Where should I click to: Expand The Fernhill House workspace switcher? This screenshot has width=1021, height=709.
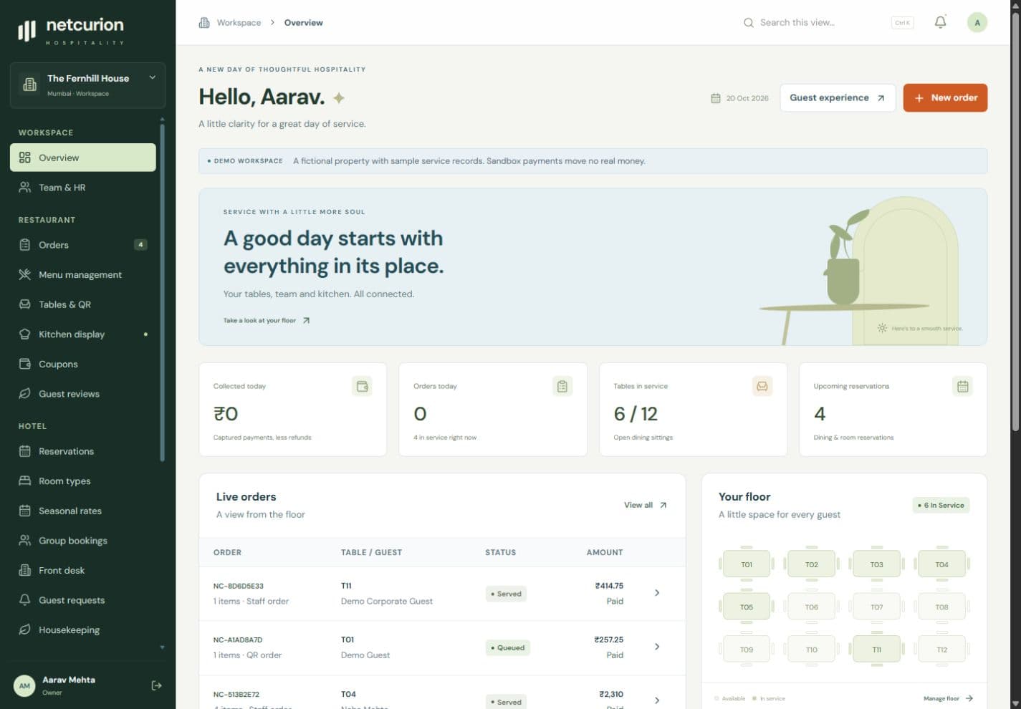(88, 85)
